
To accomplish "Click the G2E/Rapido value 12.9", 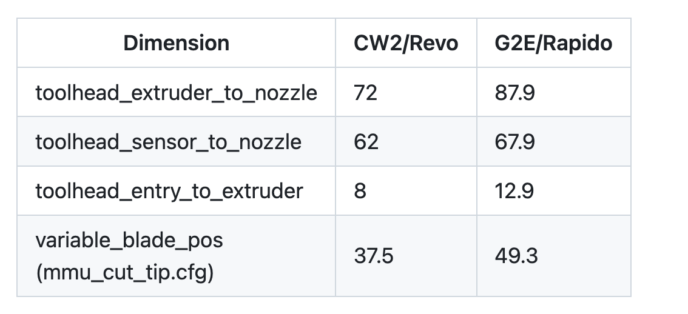I will click(x=514, y=191).
